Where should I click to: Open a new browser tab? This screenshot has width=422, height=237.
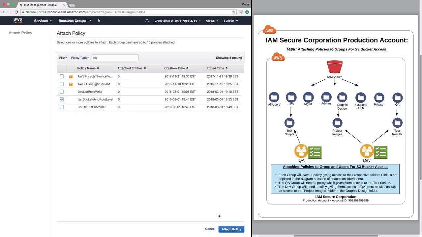pyautogui.click(x=72, y=5)
